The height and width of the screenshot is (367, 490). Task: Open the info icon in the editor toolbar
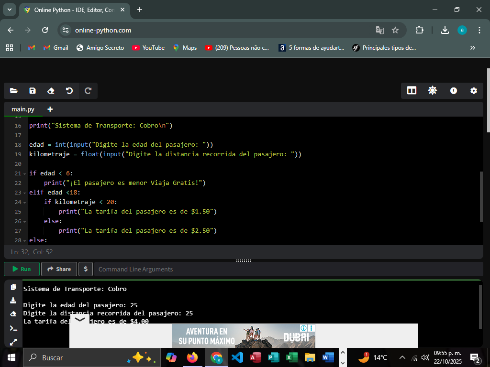(x=454, y=91)
